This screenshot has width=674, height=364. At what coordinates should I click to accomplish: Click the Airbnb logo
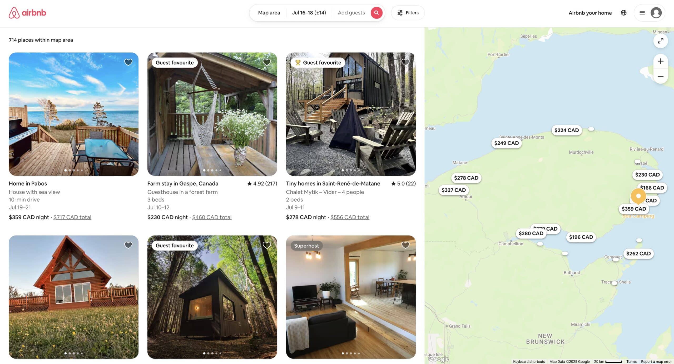[27, 13]
